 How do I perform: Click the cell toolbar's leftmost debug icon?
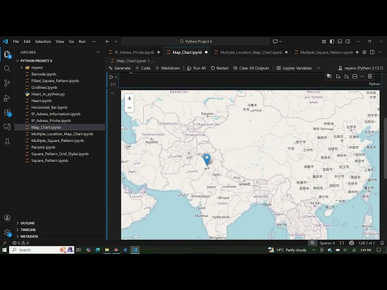click(x=329, y=76)
